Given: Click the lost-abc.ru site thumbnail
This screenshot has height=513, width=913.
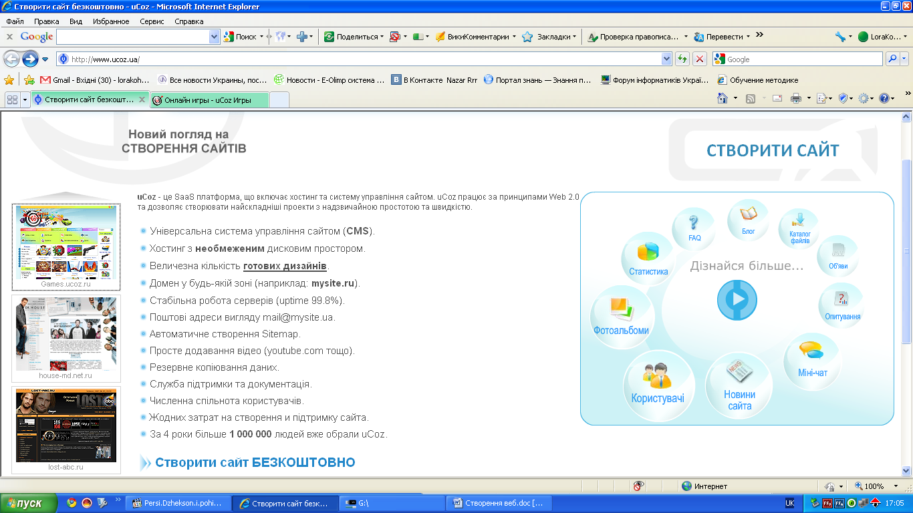Looking at the screenshot, I should click(66, 430).
